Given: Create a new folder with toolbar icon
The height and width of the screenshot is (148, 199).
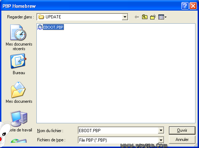Looking at the screenshot, I should [153, 17].
